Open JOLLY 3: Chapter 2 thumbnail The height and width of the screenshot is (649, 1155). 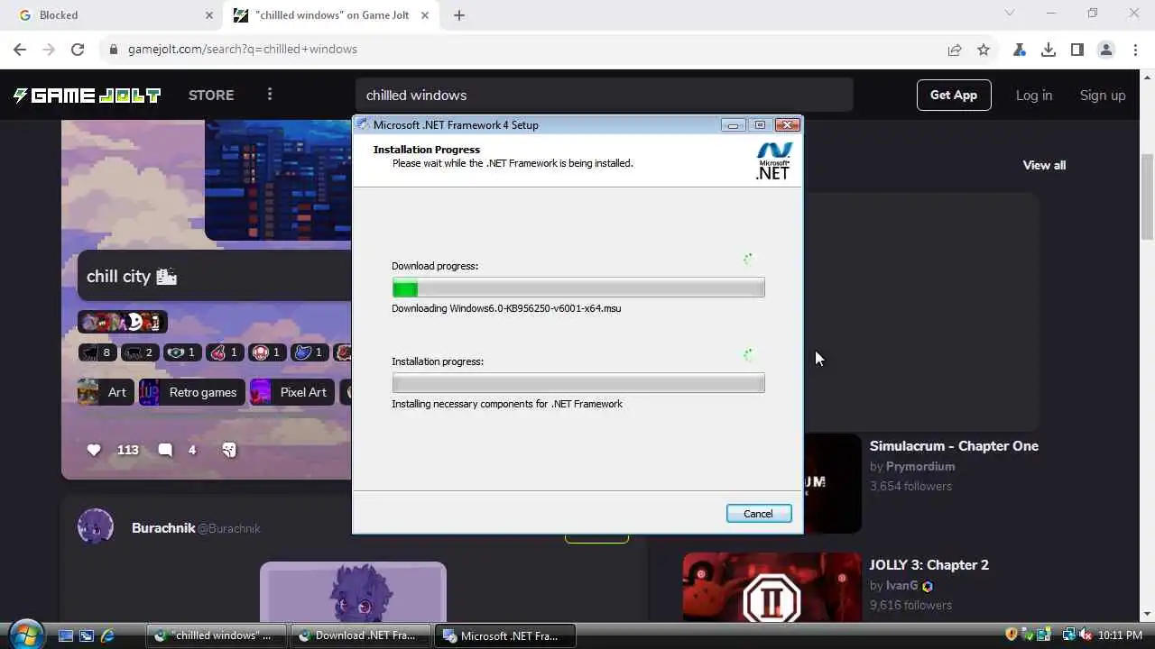[x=772, y=588]
